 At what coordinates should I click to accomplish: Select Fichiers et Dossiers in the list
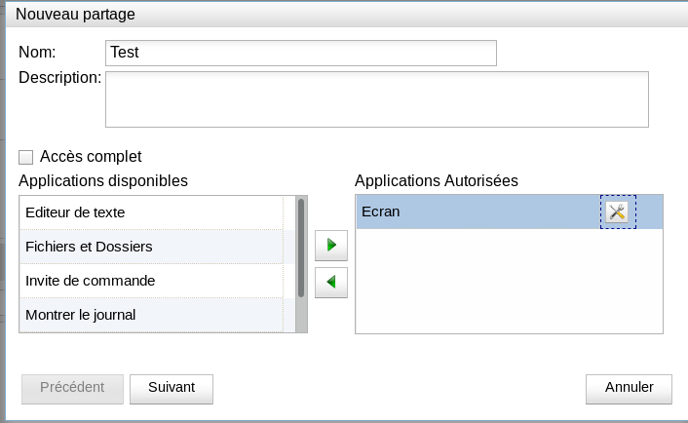click(151, 247)
